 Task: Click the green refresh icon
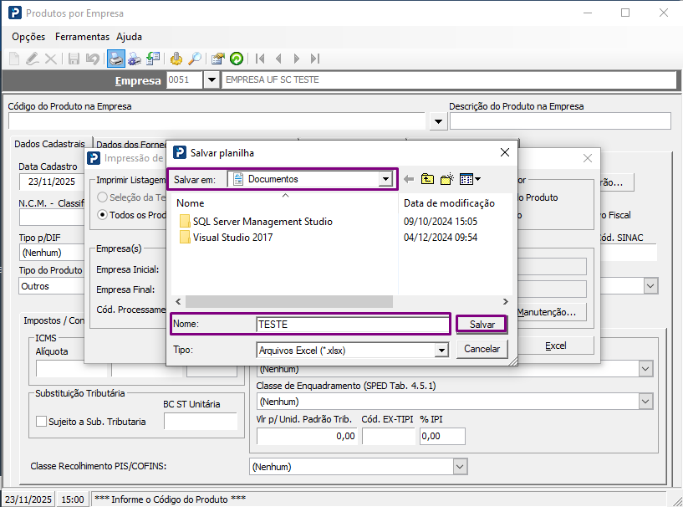(x=237, y=59)
